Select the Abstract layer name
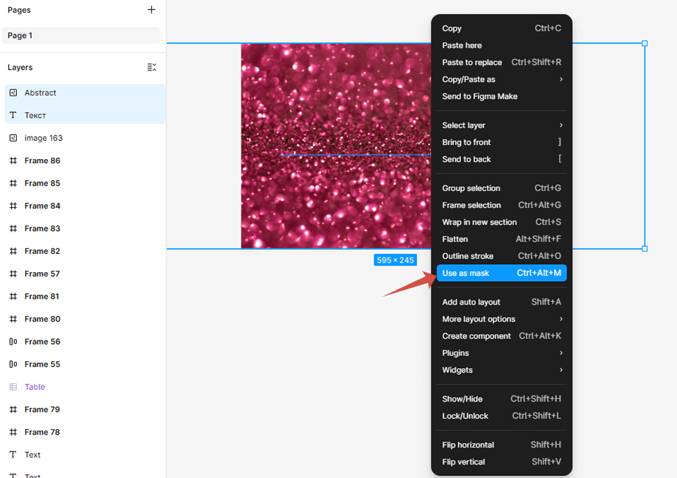Screen dimensions: 677x478 point(40,93)
